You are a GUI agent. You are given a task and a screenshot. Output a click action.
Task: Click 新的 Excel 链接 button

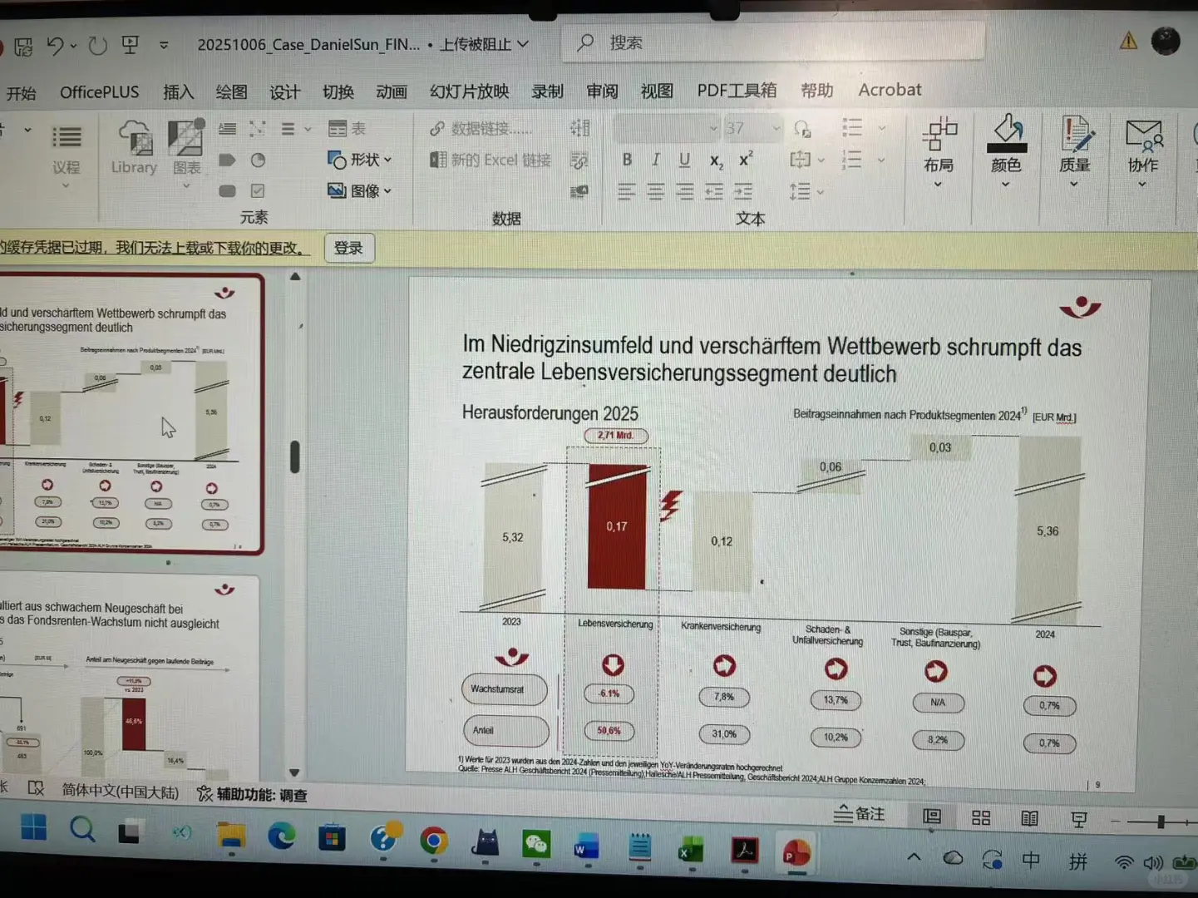point(491,160)
